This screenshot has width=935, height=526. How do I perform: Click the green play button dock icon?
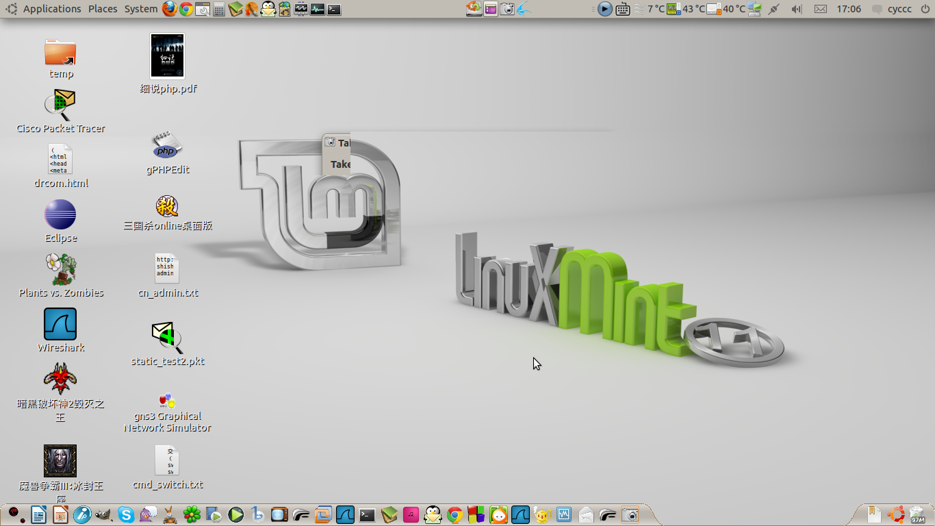(x=236, y=514)
